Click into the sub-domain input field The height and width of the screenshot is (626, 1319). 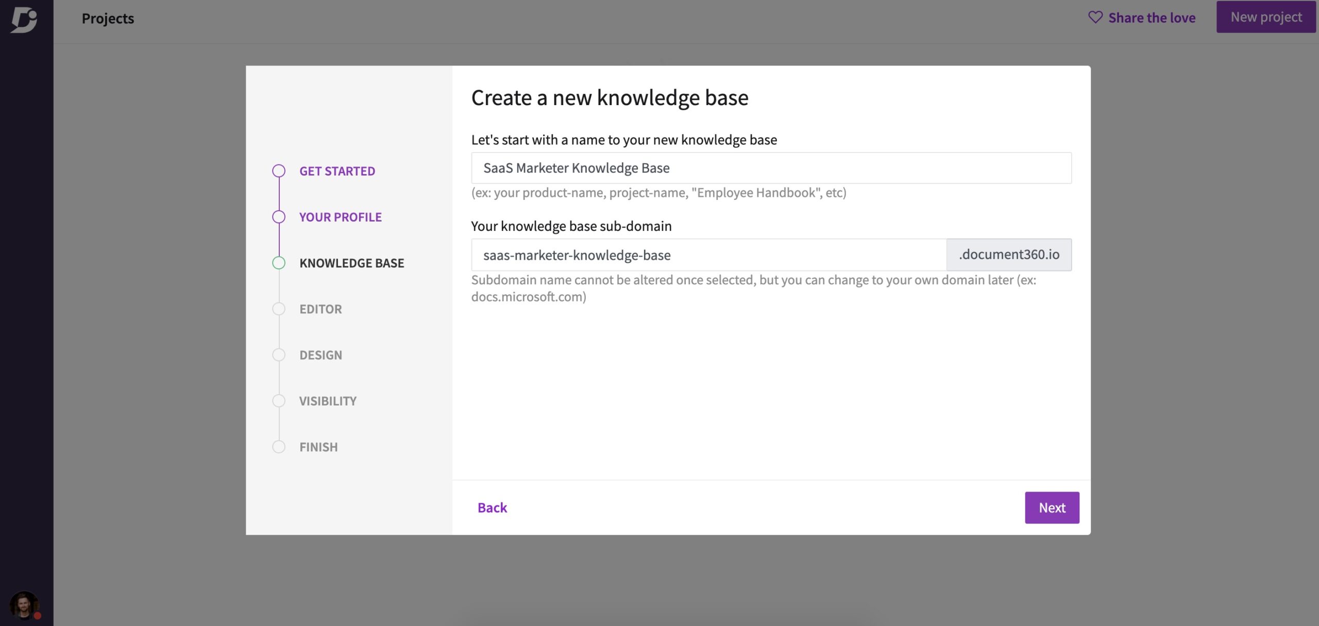click(708, 255)
